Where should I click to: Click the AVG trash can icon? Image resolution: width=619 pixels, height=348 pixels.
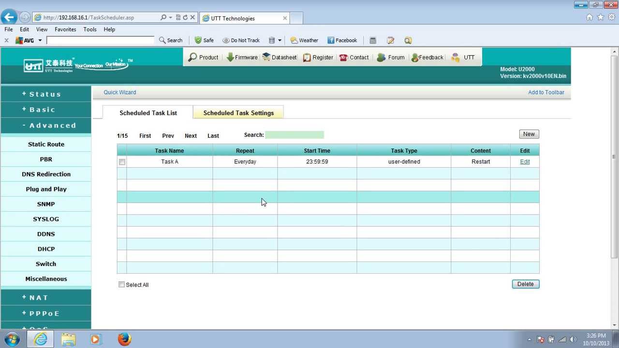coord(272,40)
